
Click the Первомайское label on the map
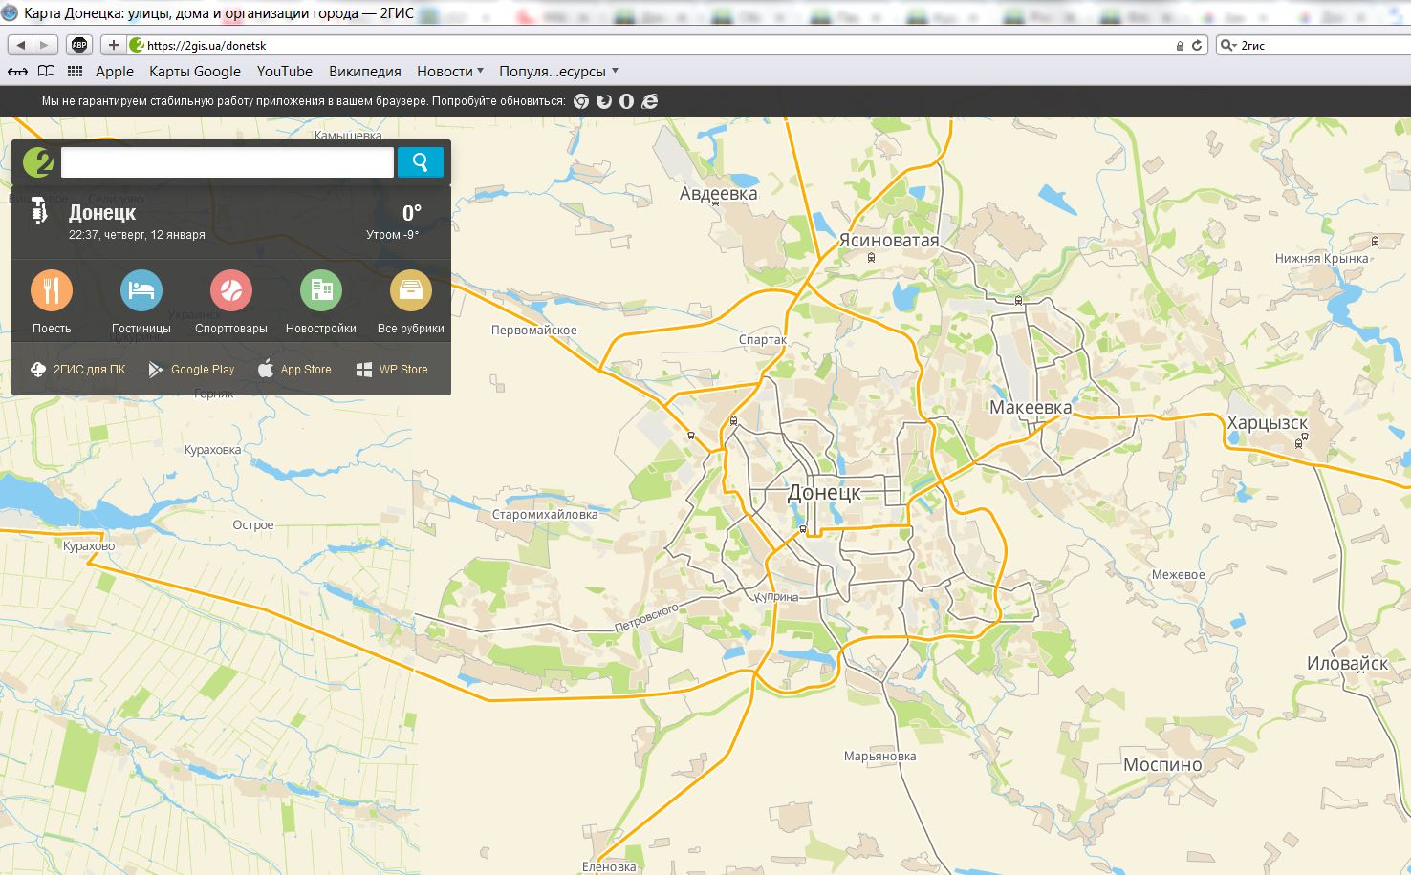click(533, 331)
